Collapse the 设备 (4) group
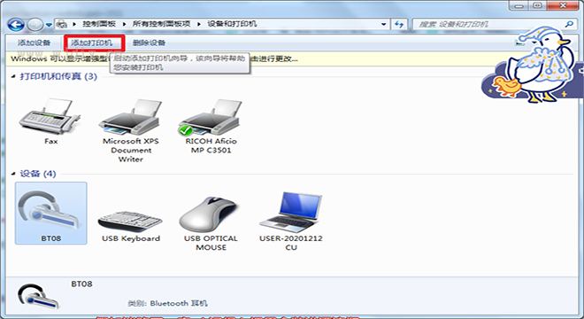This screenshot has height=319, width=584. pyautogui.click(x=13, y=174)
